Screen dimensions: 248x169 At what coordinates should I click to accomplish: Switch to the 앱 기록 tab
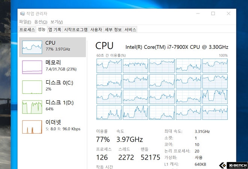(55, 30)
